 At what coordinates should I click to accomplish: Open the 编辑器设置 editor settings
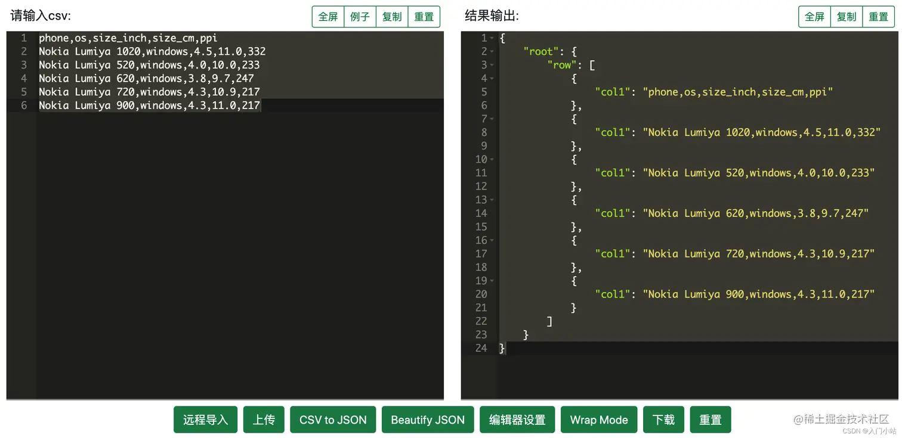click(517, 420)
